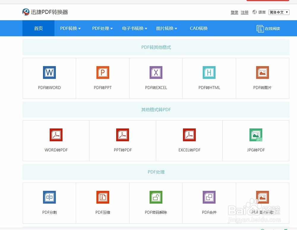This screenshot has width=297, height=230.
Task: Open the PDF转EXCEL purple X icon
Action: pyautogui.click(x=156, y=72)
